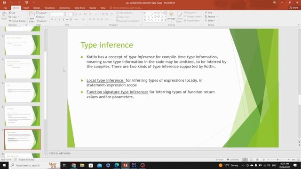Toggle Italic formatting
301x169 pixels.
(55, 20)
